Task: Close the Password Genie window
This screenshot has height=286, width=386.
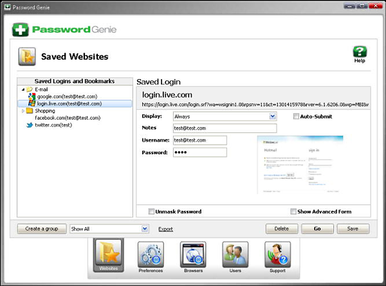Action: point(376,6)
